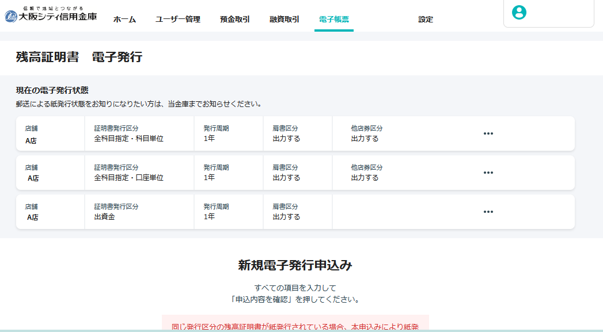603x332 pixels.
Task: Open more options for 全科目指定・口座単位 row
Action: 488,173
